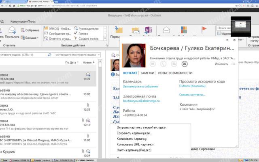The width and height of the screenshot is (259, 162).
Task: Close the contact card popup
Action: coord(234,40)
